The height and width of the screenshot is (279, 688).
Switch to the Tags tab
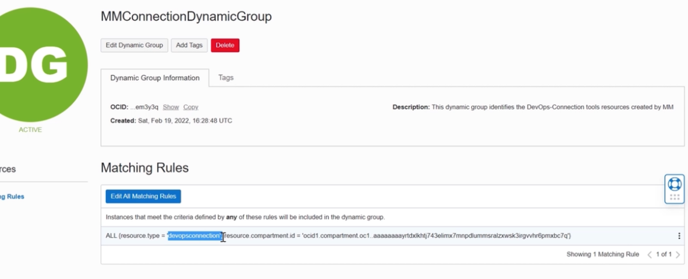(226, 77)
